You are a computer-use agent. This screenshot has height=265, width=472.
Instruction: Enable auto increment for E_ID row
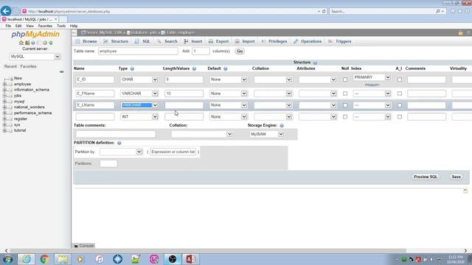[400, 79]
